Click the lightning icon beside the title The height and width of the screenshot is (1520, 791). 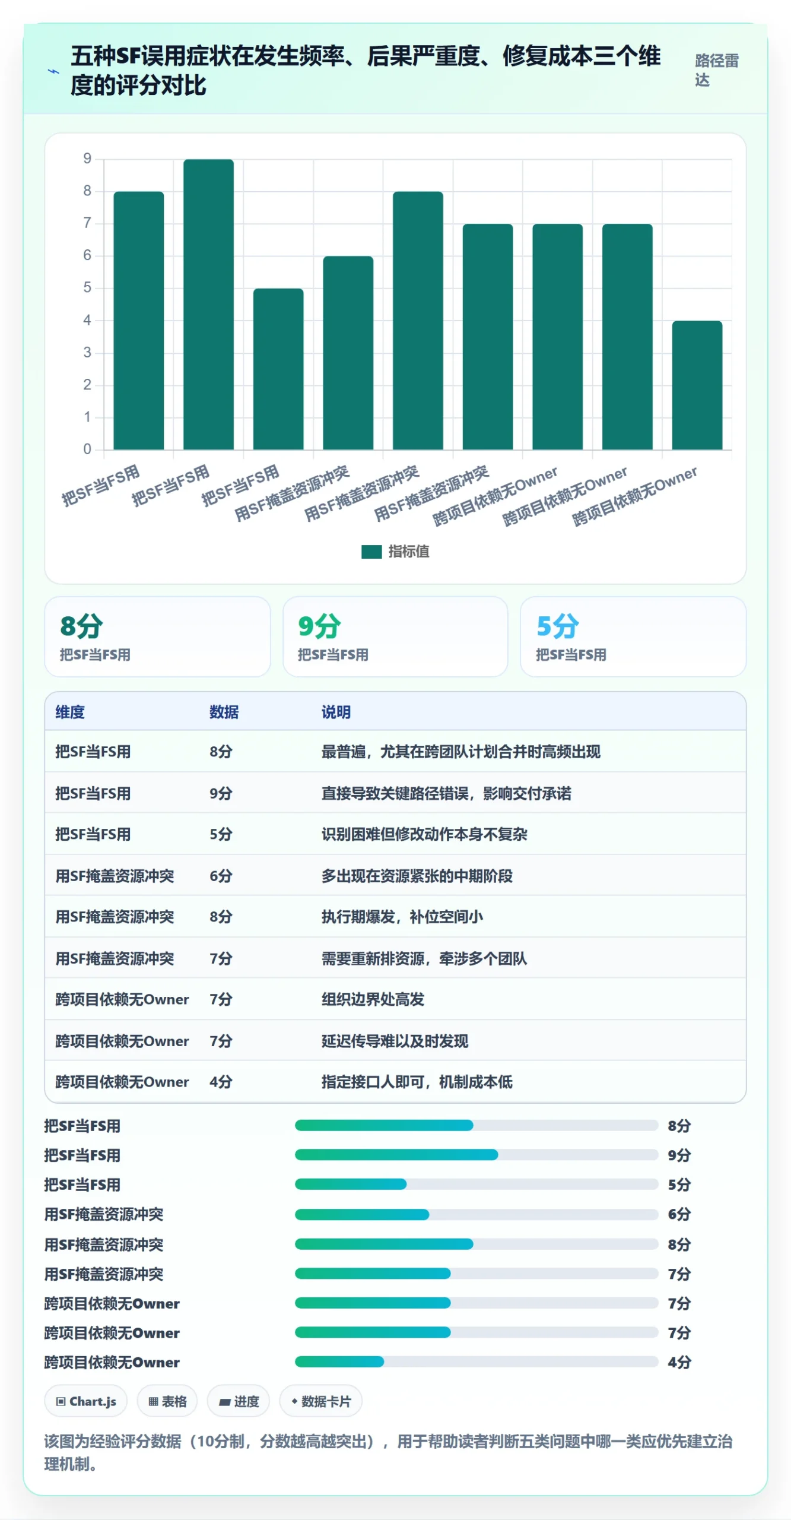point(53,71)
